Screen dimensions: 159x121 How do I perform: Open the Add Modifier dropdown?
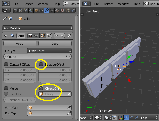tap(37, 28)
